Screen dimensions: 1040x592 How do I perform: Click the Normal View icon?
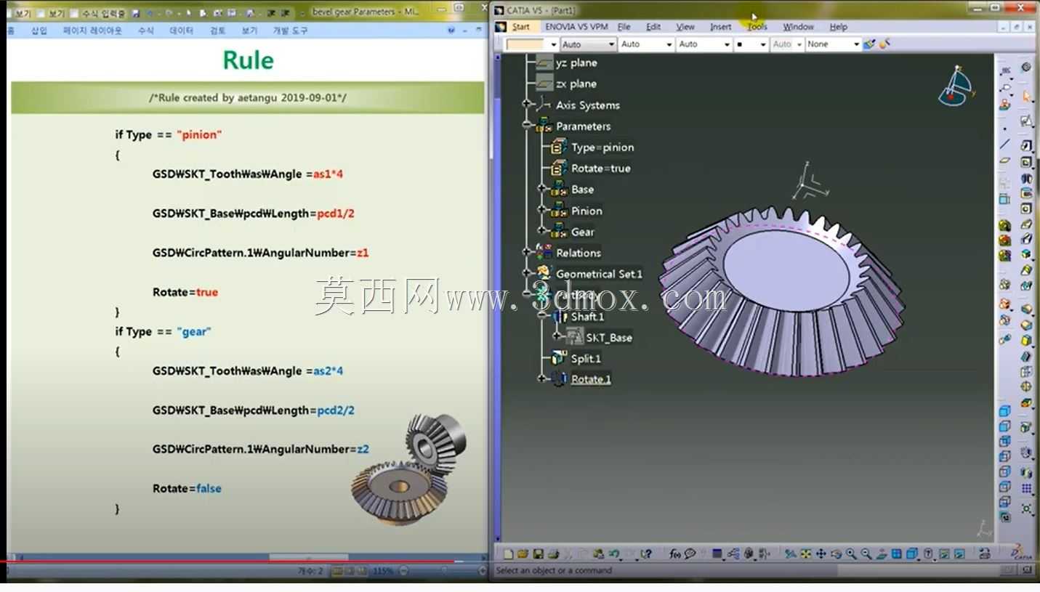pos(882,554)
